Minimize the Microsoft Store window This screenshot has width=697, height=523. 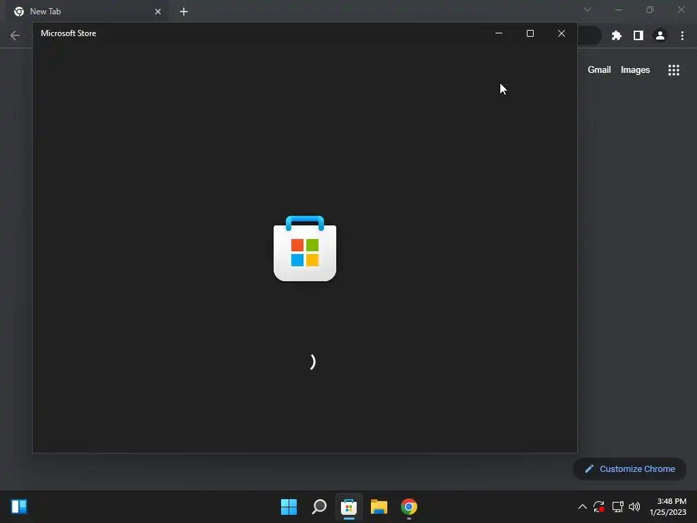tap(499, 33)
